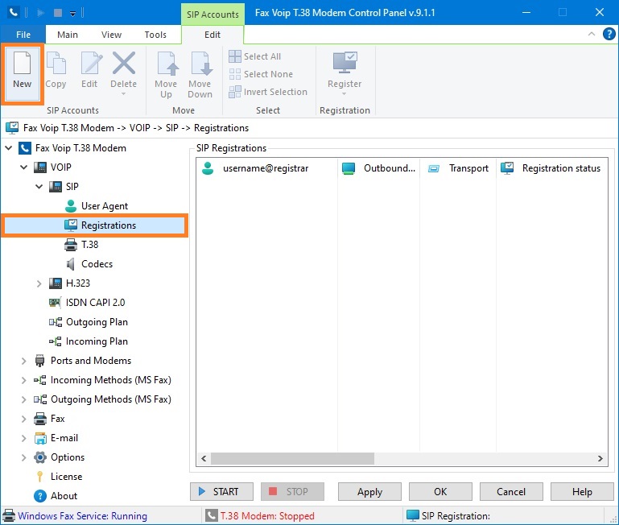619x525 pixels.
Task: Switch to the Tools tab
Action: [155, 35]
